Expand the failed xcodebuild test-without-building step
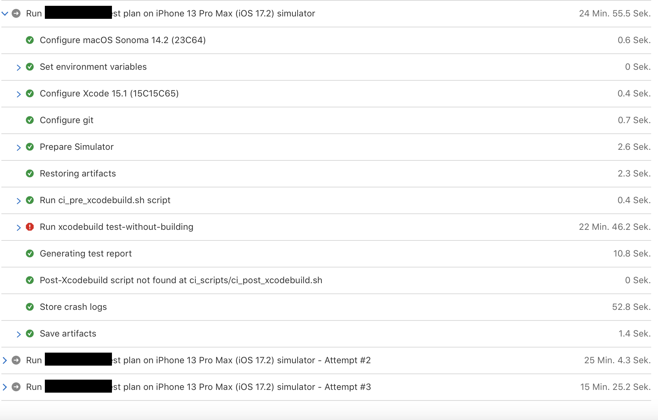Screen dimensions: 658x420 coord(18,227)
